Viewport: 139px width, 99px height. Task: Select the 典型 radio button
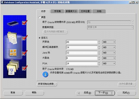[x=40, y=17]
